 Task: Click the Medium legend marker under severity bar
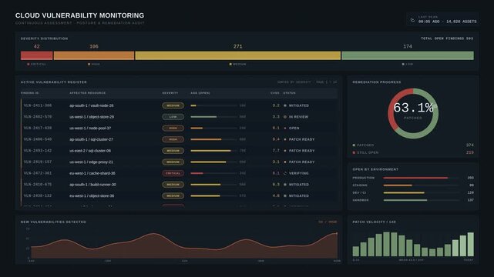coord(230,64)
